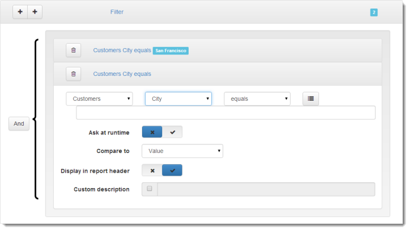Turn off Display in report header
This screenshot has width=409, height=230.
[x=152, y=170]
